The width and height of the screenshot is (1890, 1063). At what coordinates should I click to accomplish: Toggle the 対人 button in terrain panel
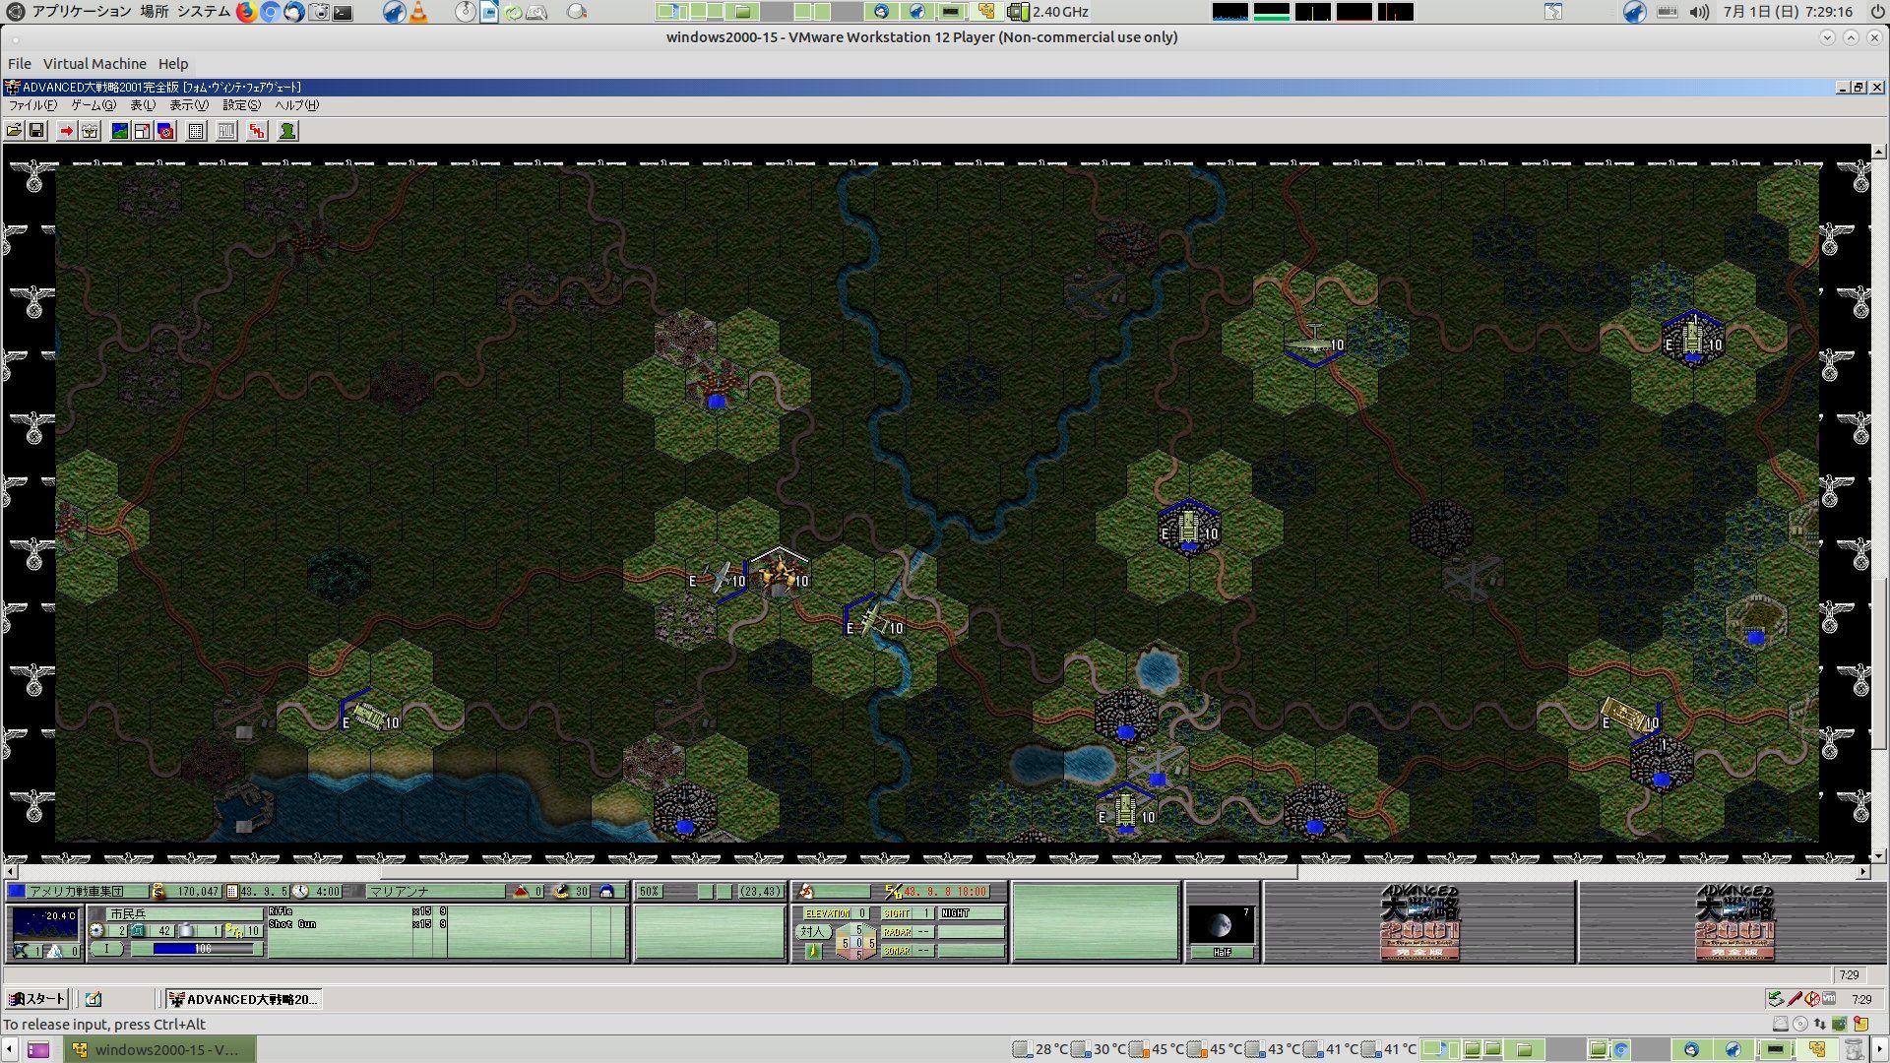[811, 931]
